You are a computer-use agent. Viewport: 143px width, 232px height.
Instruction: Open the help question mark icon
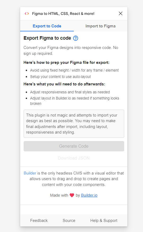pos(76,38)
